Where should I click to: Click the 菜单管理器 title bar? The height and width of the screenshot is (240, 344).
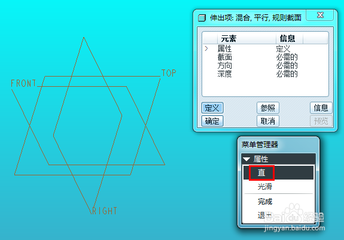tap(278, 145)
